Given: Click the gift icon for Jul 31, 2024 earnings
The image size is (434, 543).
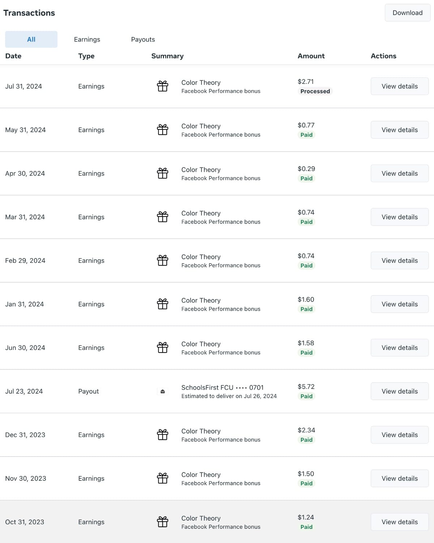Looking at the screenshot, I should point(162,86).
